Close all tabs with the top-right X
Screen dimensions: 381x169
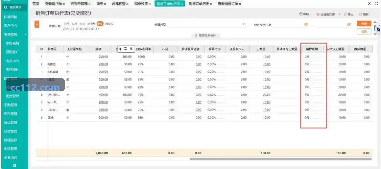369,4
